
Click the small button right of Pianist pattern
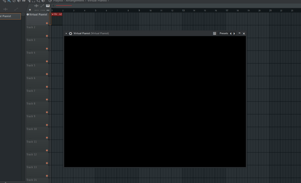click(23, 14)
